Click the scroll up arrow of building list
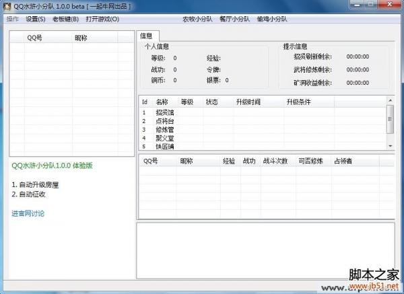Viewport: 404px width, 294px height. (x=391, y=100)
